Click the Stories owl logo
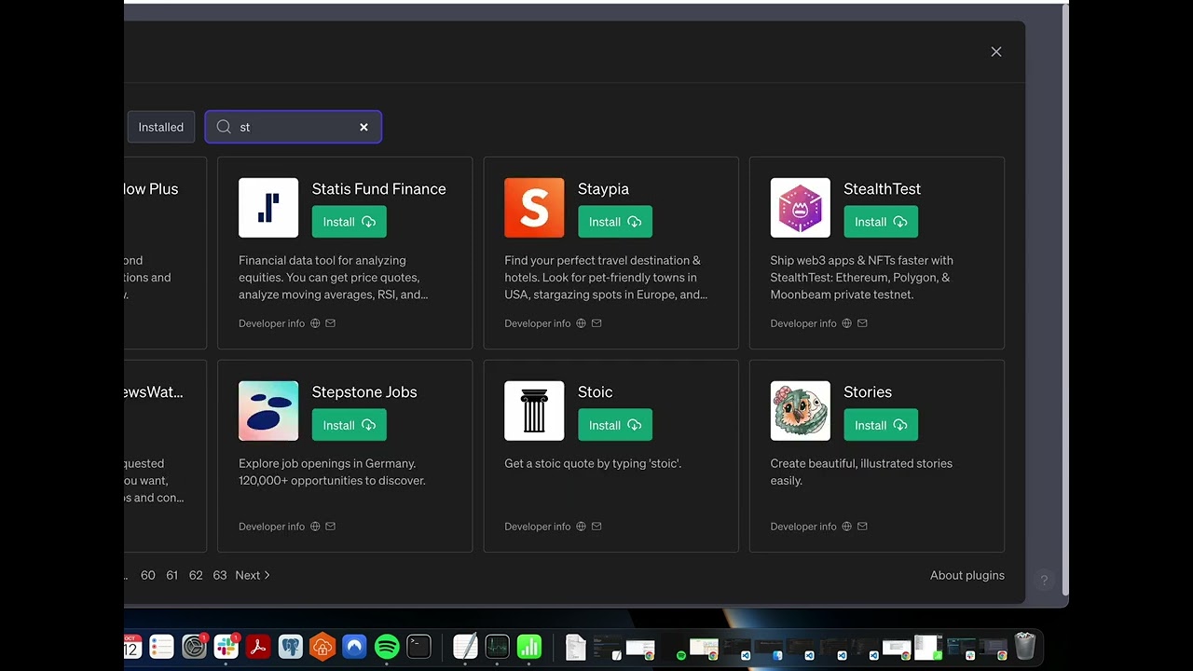The width and height of the screenshot is (1193, 671). (800, 411)
